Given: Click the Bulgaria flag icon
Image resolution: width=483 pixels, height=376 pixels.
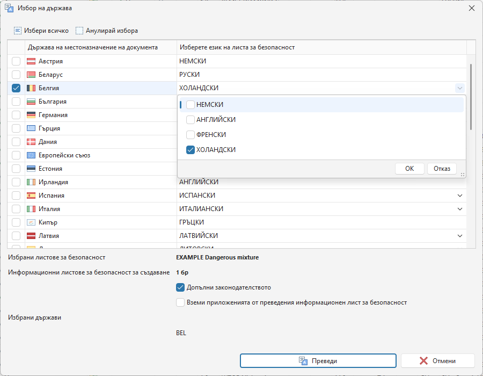Looking at the screenshot, I should coord(31,102).
